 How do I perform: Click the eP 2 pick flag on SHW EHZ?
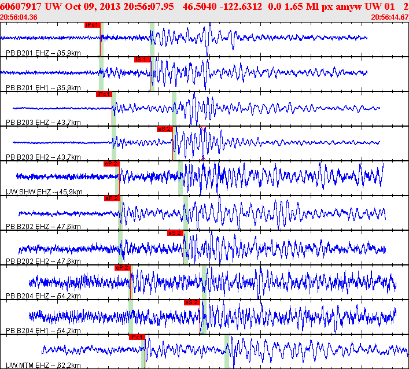pyautogui.click(x=112, y=164)
